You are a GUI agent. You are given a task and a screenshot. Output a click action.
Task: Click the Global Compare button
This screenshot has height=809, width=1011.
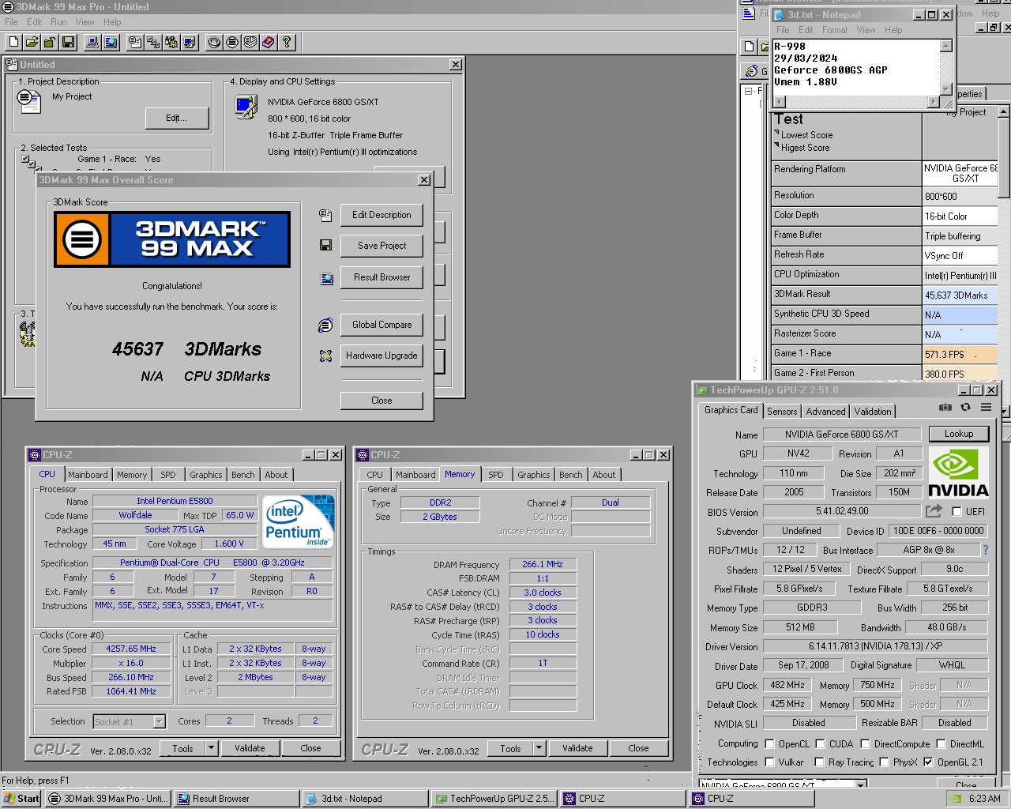381,325
